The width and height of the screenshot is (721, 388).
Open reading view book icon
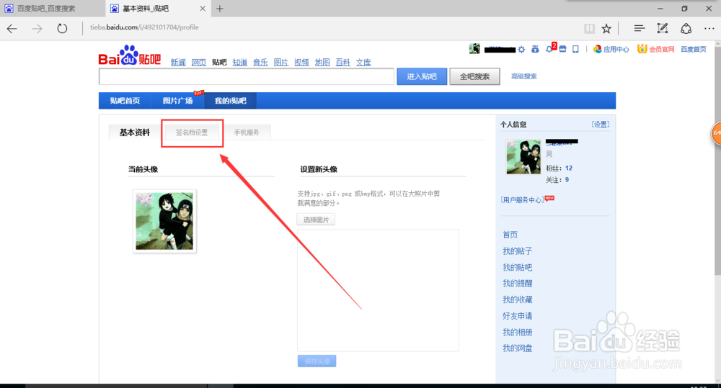pyautogui.click(x=589, y=29)
